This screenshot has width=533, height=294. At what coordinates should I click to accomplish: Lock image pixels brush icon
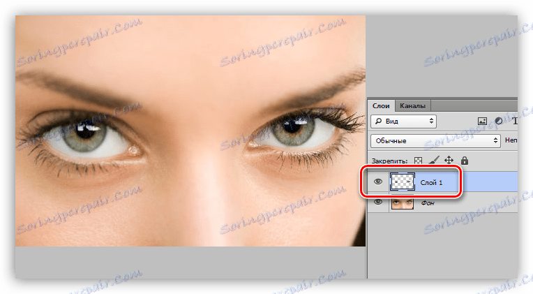(434, 161)
